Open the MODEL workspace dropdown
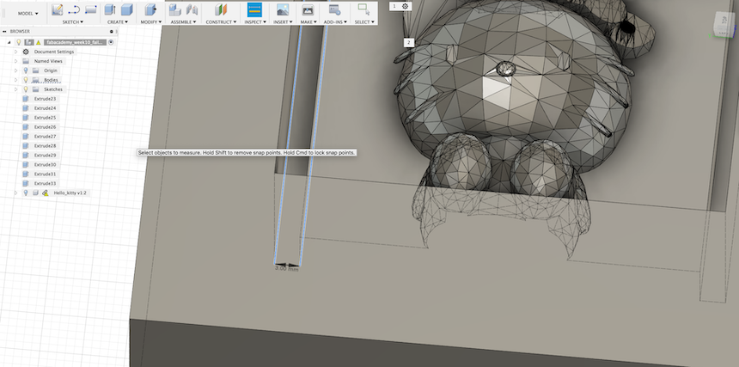Viewport: 739px width, 367px height. (27, 13)
